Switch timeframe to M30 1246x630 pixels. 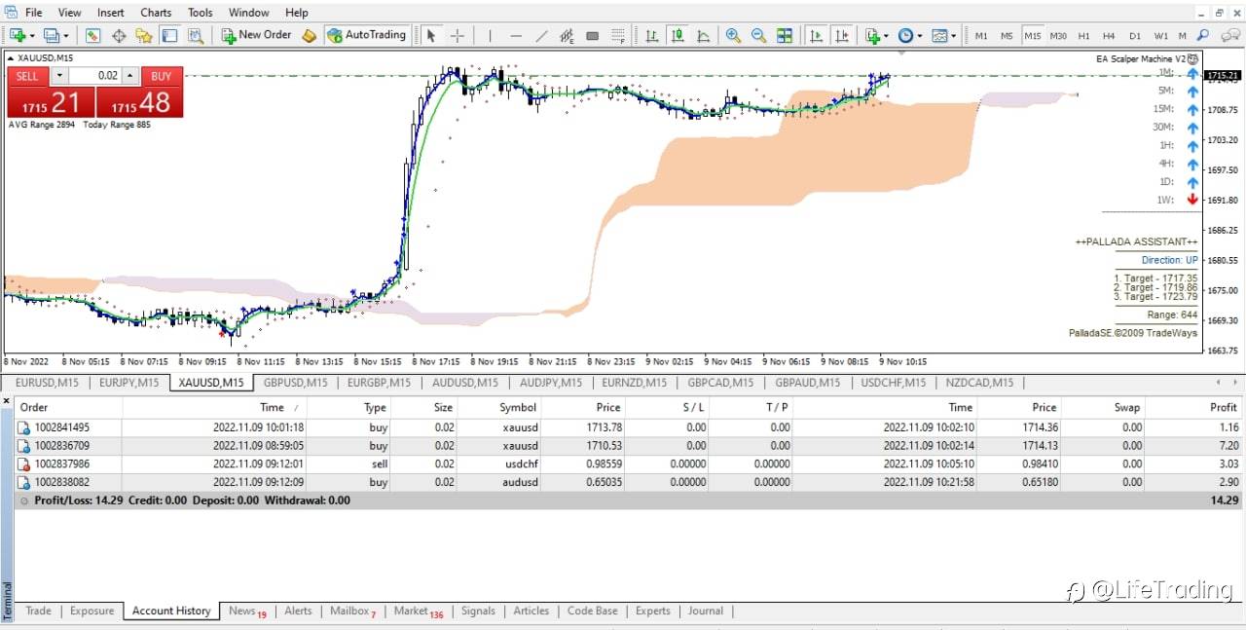click(x=1058, y=36)
